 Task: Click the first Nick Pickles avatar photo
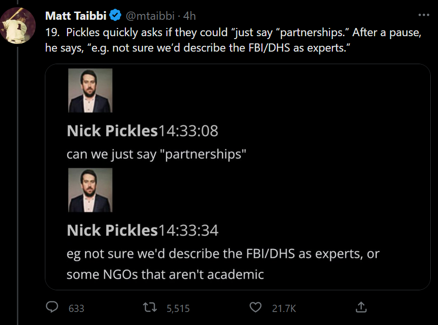coord(90,91)
